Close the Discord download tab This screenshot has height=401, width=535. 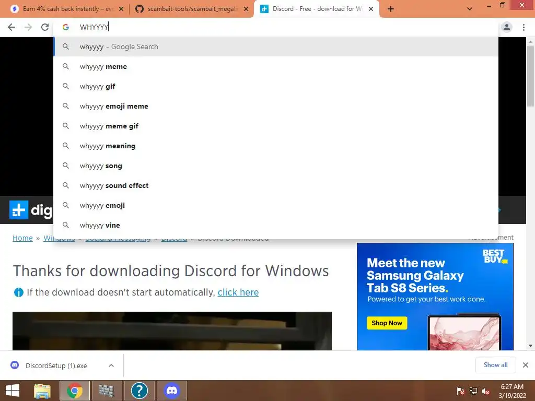371,9
